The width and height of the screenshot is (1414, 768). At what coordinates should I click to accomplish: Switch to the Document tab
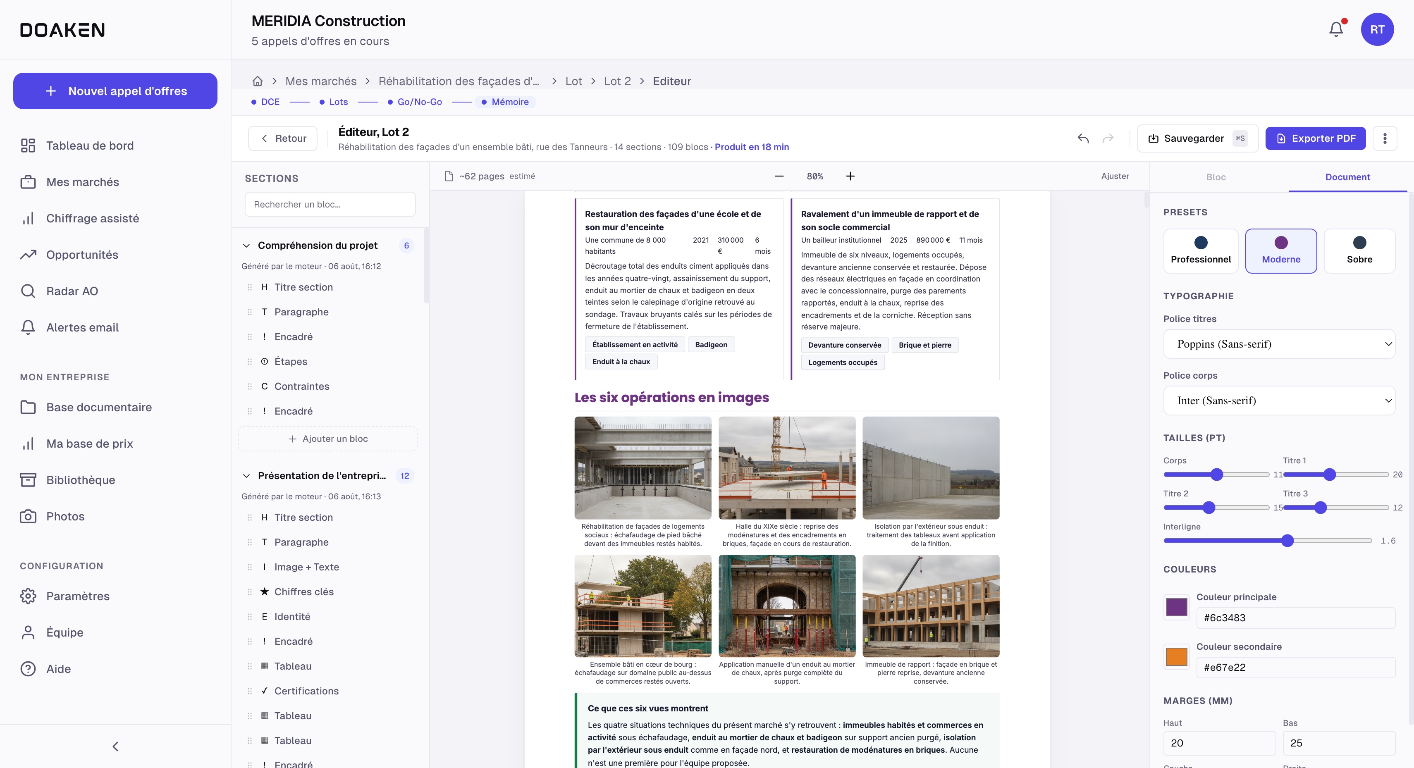1347,177
